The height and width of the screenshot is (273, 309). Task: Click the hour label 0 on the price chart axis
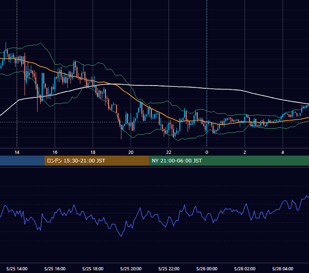coord(207,152)
